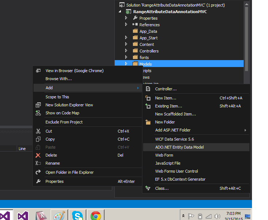The width and height of the screenshot is (268, 220).
Task: Click the New Solution Explorer View icon
Action: (38, 105)
